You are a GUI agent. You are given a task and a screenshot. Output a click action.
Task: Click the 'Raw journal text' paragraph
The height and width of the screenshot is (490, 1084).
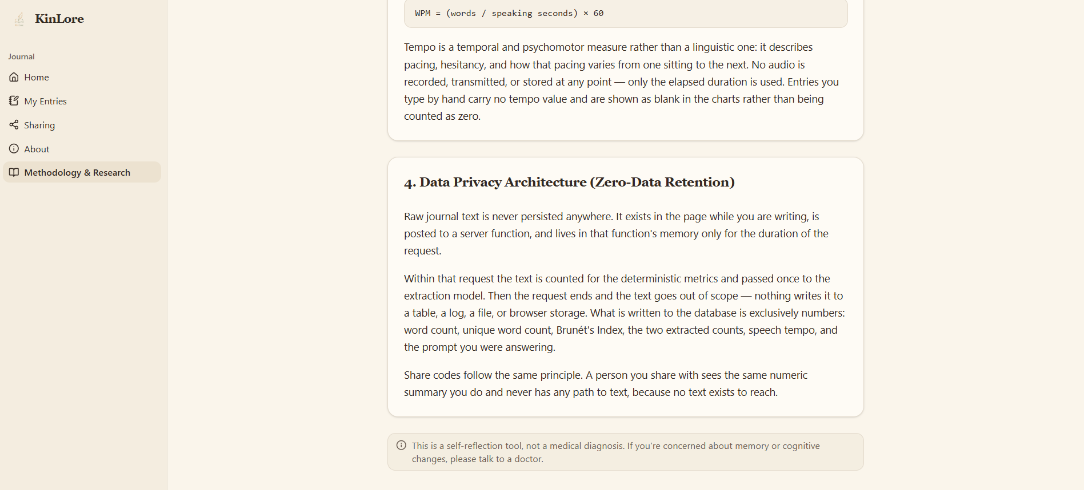616,233
